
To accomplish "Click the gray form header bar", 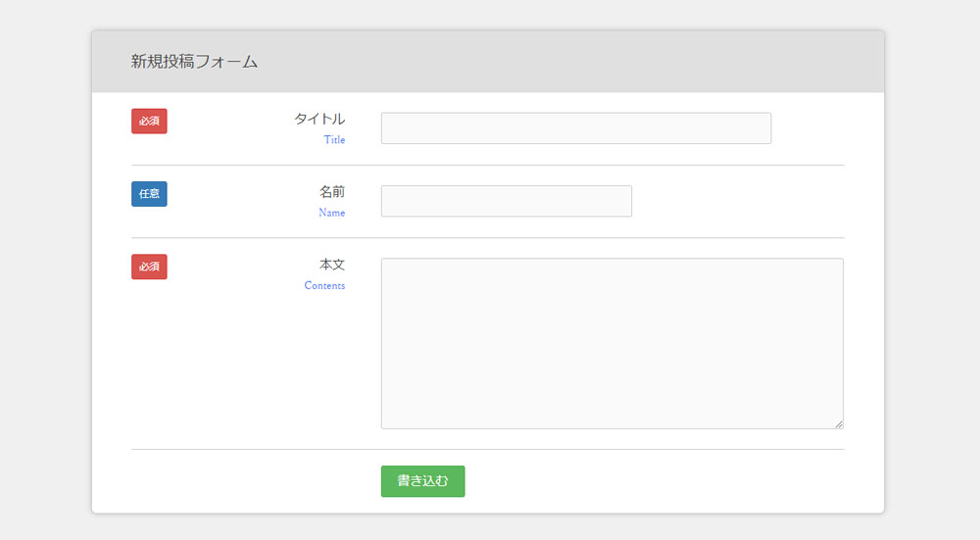I will (488, 61).
